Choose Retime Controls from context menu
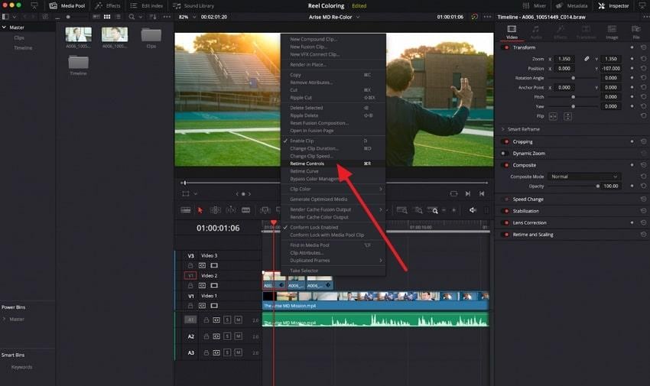This screenshot has width=650, height=386. pyautogui.click(x=333, y=164)
